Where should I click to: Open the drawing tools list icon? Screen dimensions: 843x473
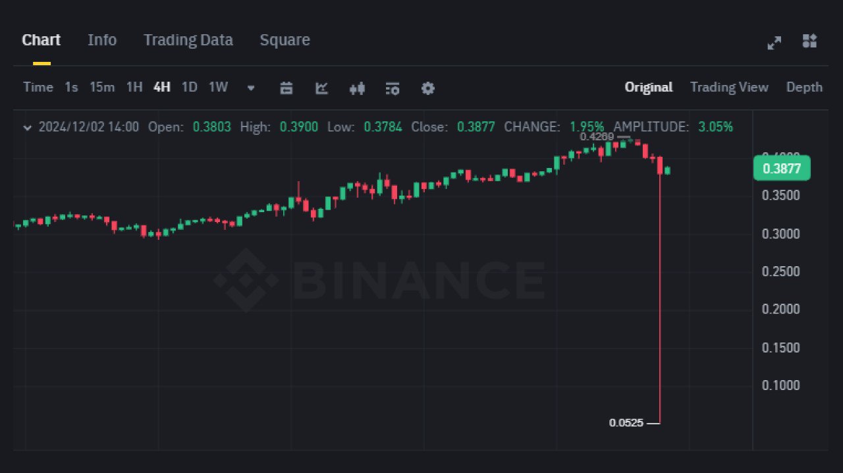pos(393,88)
